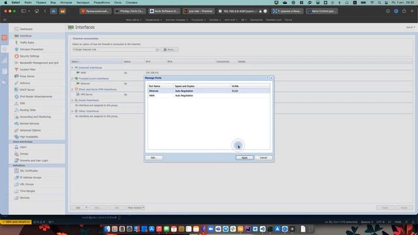Open the status bar-chart icon in left rail
The image size is (418, 235).
5,61
